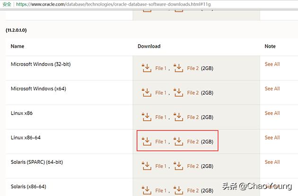Click the File 2 download icon for Linux x86
Image resolution: width=298 pixels, height=196 pixels.
pyautogui.click(x=178, y=117)
